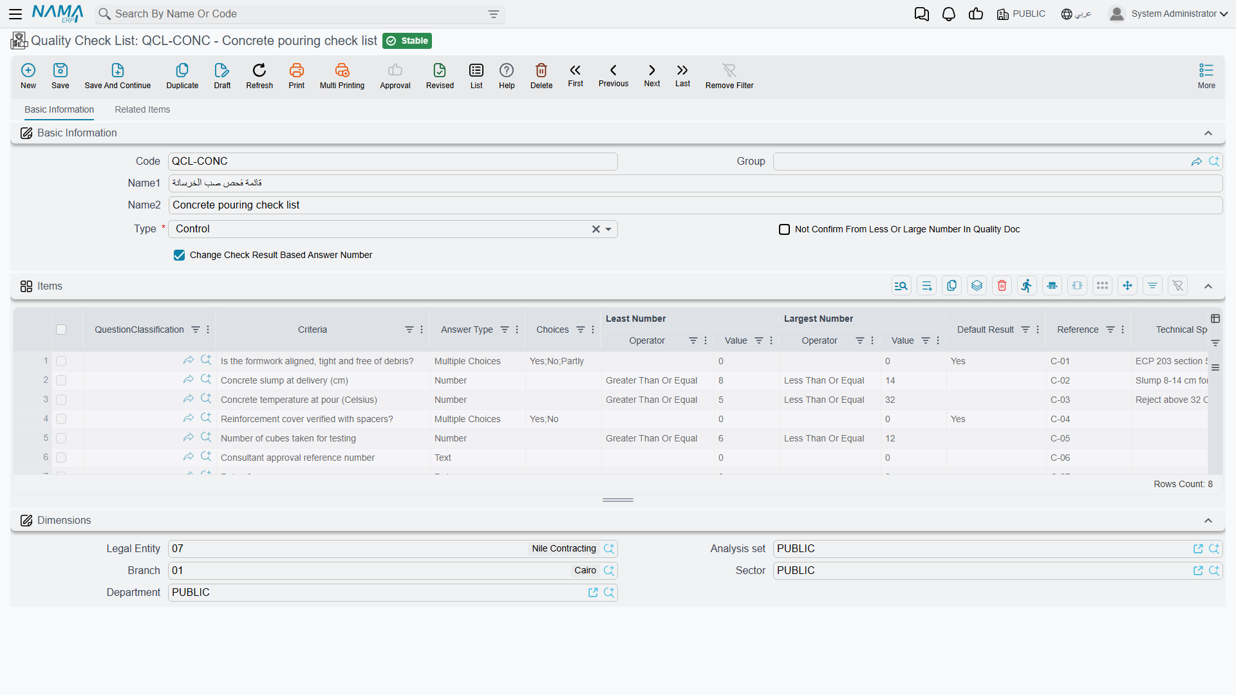Collapse the Items section

click(x=1208, y=286)
